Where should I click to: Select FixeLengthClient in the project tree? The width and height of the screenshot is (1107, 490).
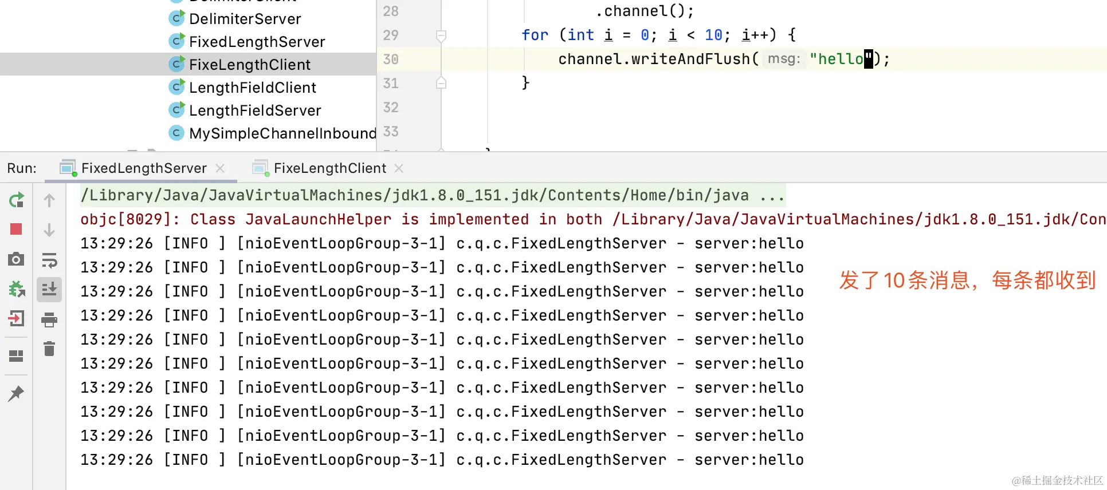[249, 65]
